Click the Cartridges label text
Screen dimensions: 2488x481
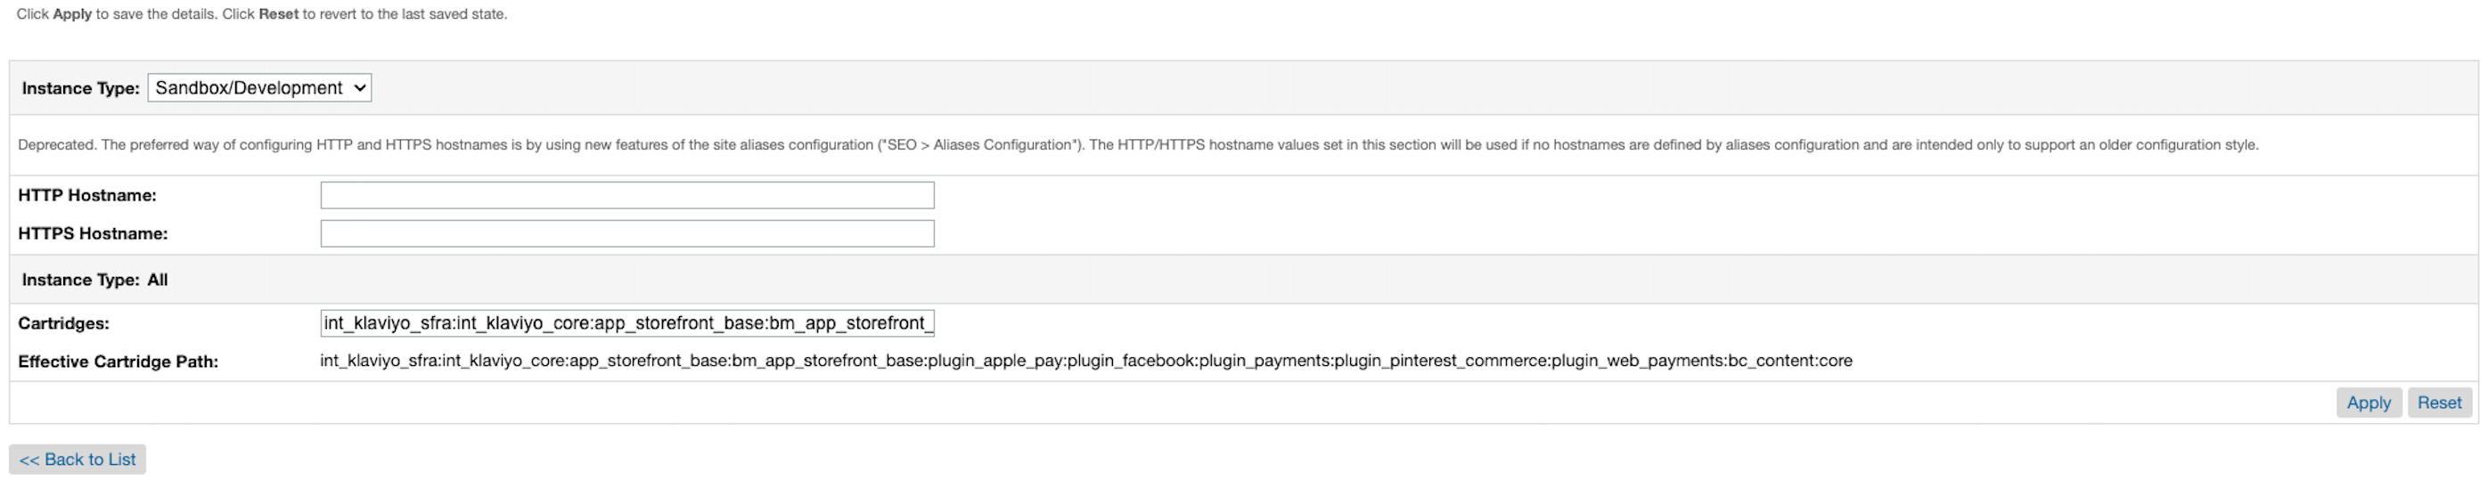64,323
